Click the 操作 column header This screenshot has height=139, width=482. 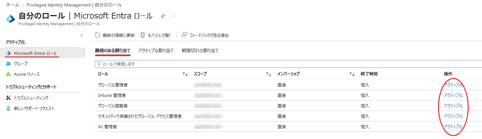[x=448, y=74]
